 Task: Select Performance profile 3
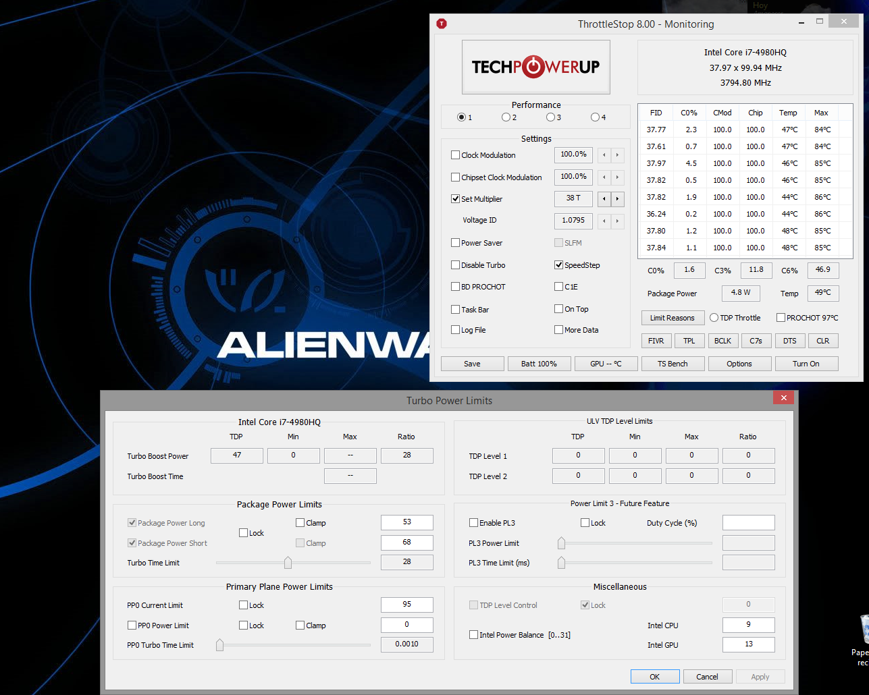coord(550,117)
